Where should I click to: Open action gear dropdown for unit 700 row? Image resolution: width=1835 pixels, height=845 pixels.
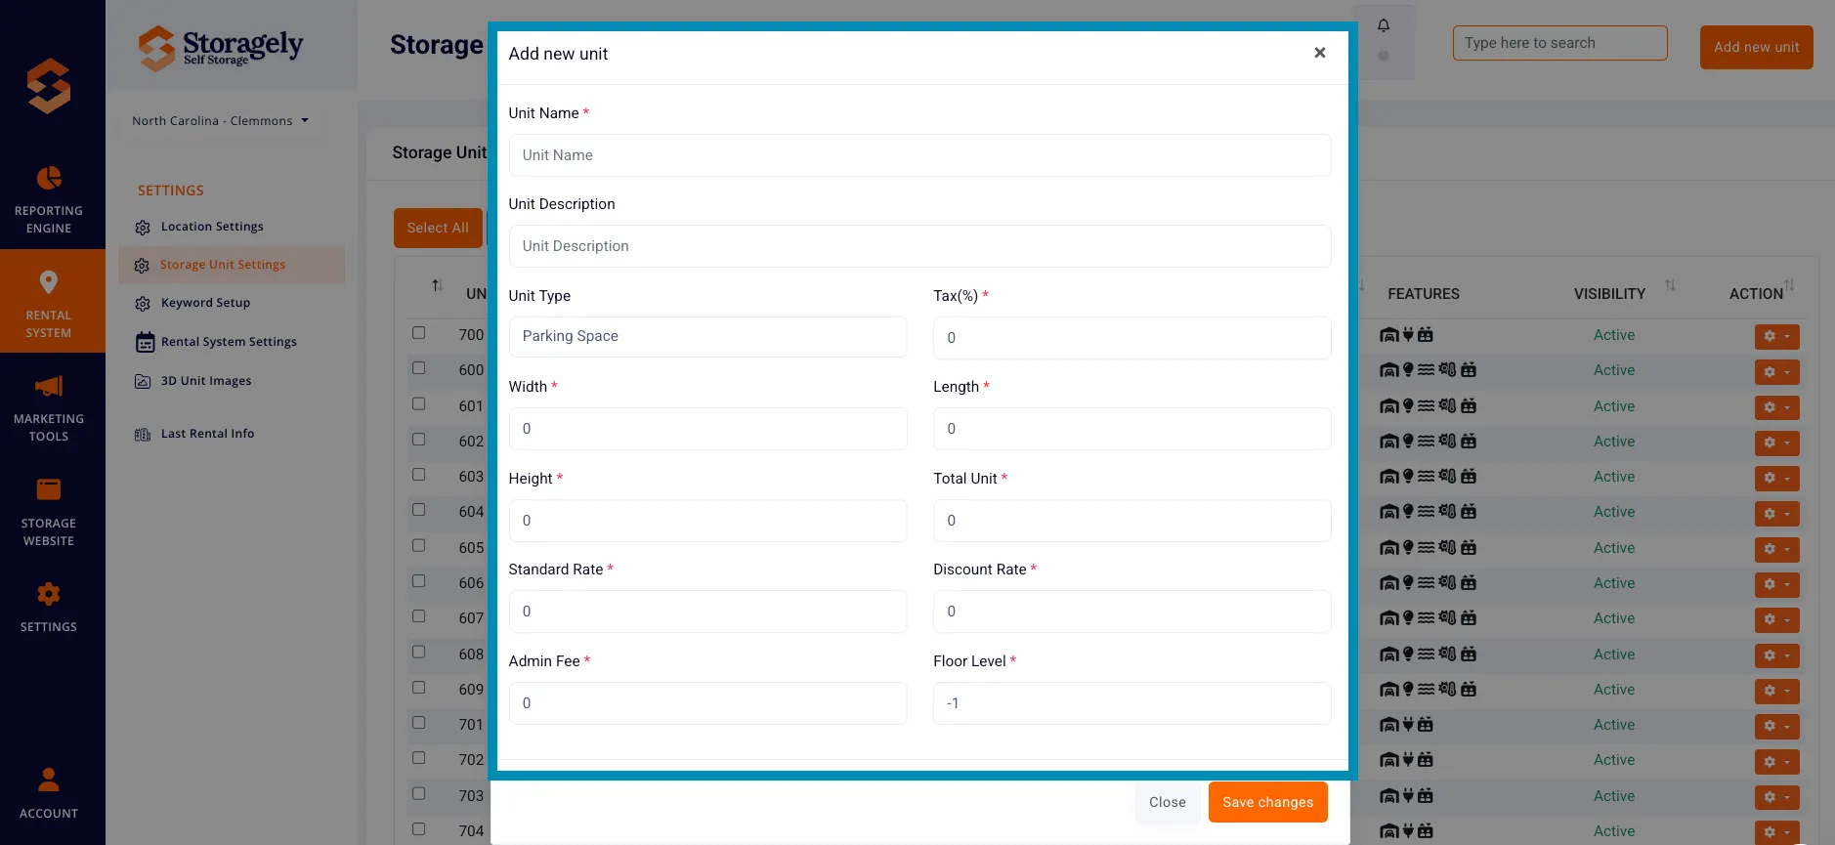(x=1776, y=337)
